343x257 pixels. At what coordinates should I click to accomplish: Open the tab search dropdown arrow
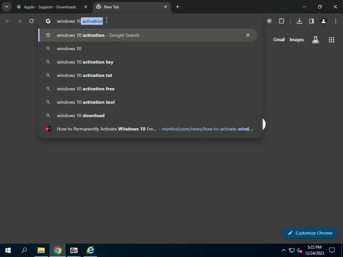click(x=7, y=7)
